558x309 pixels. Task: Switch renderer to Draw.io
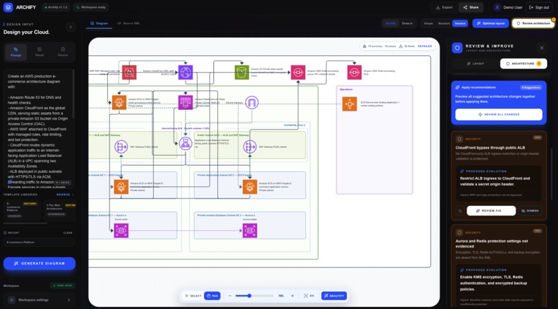click(x=407, y=24)
